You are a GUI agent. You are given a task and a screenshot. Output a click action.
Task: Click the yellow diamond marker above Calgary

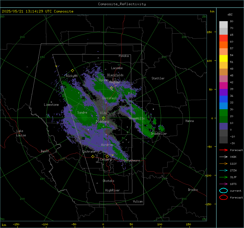pos(107,156)
